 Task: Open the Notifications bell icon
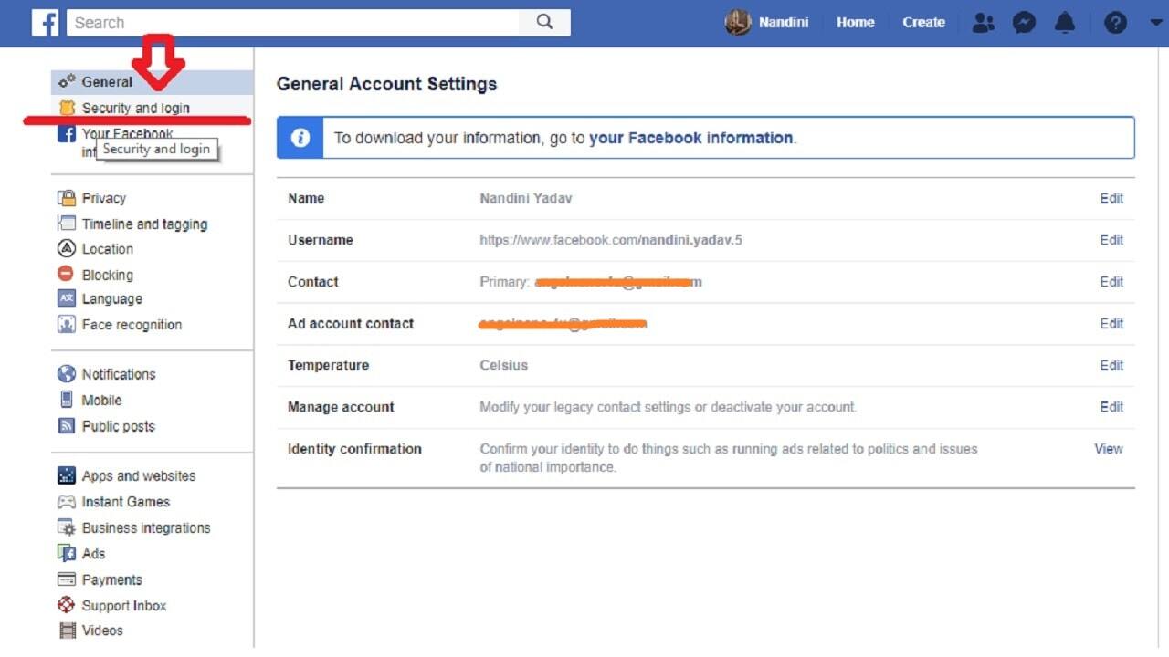coord(1065,23)
